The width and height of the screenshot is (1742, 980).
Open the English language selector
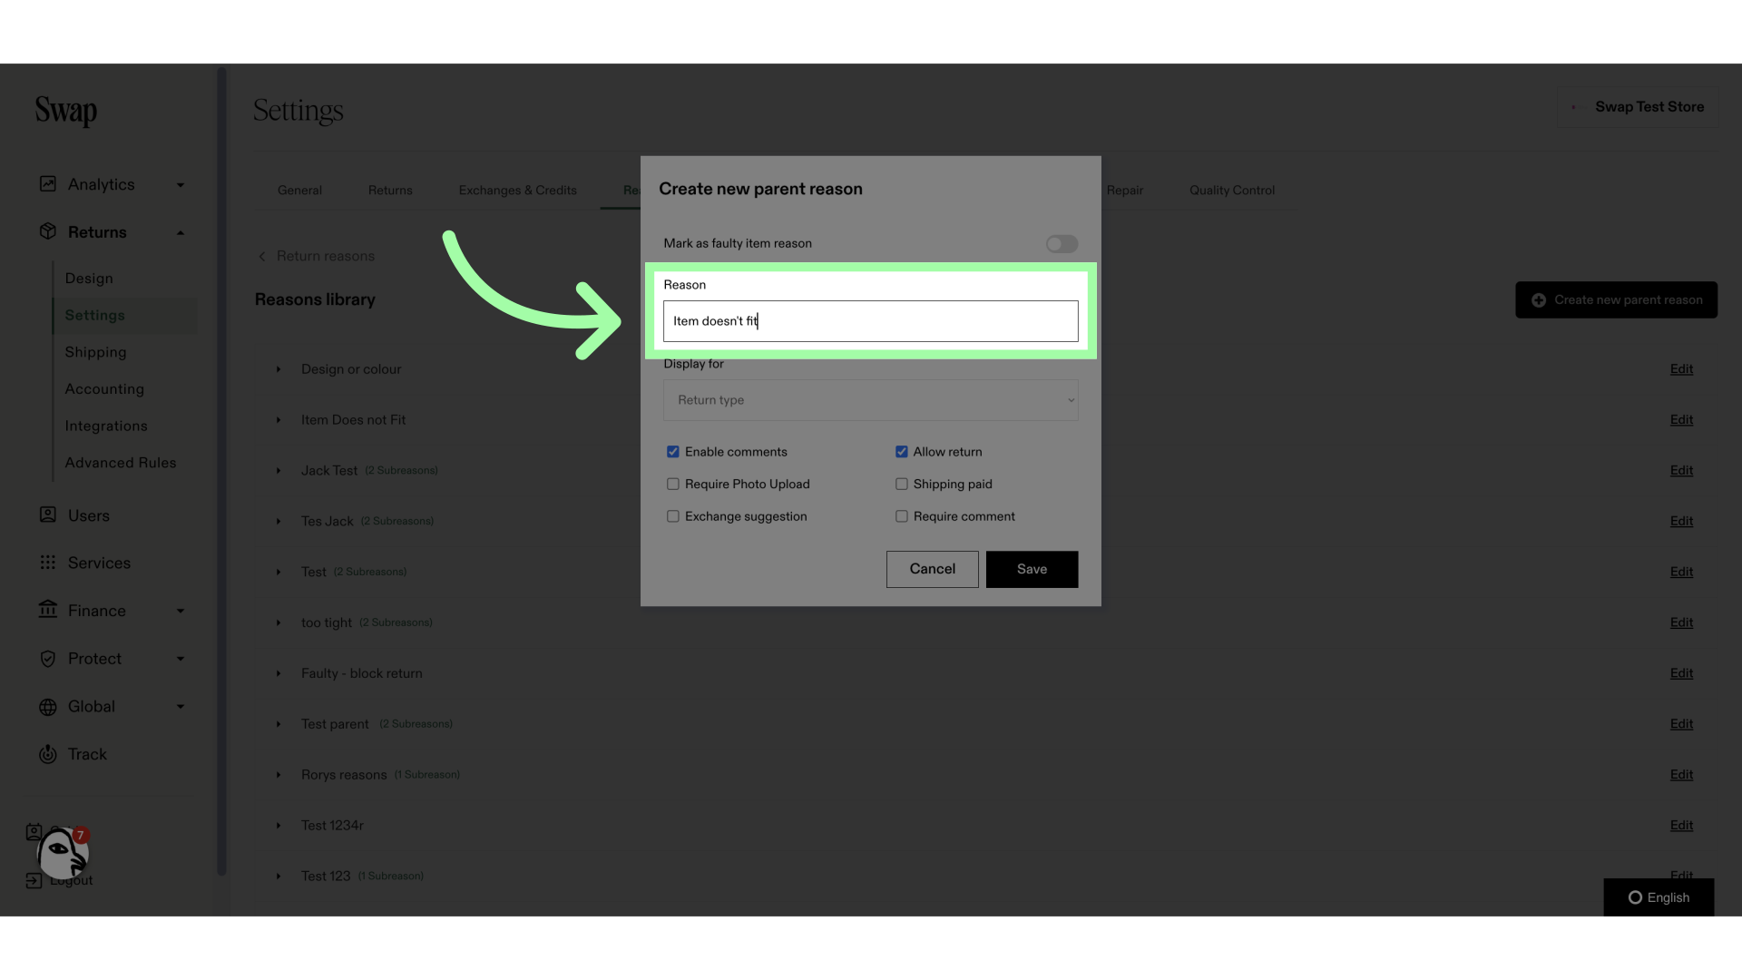coord(1659,897)
